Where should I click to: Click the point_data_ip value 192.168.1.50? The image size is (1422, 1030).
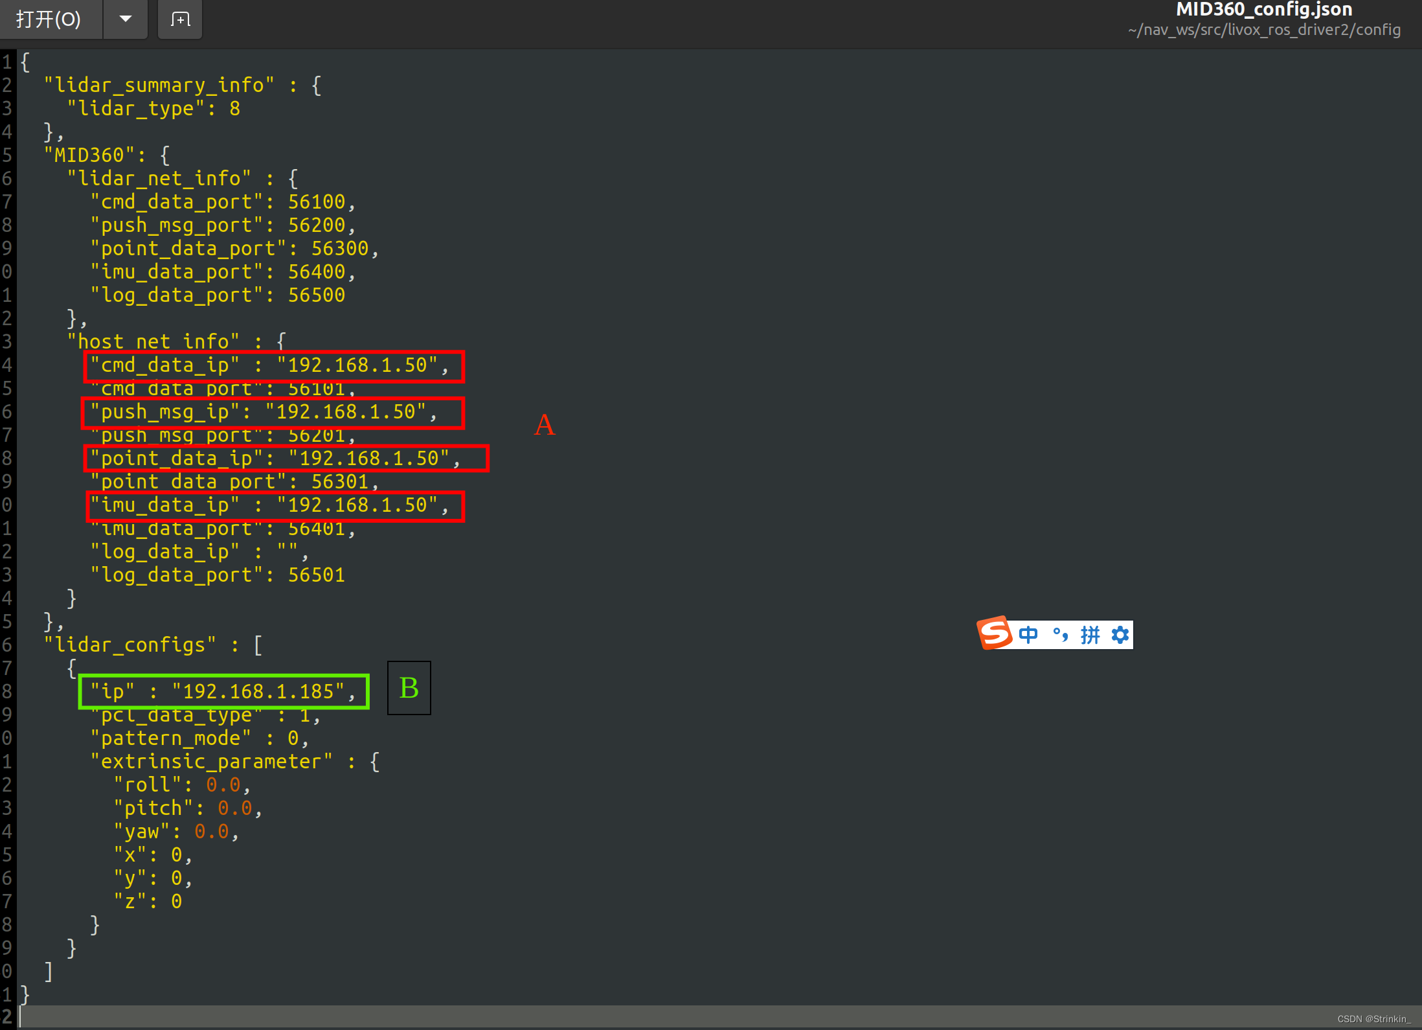tap(368, 459)
